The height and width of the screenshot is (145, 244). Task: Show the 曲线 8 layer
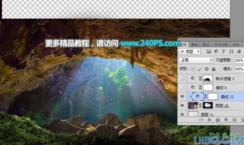(182, 87)
